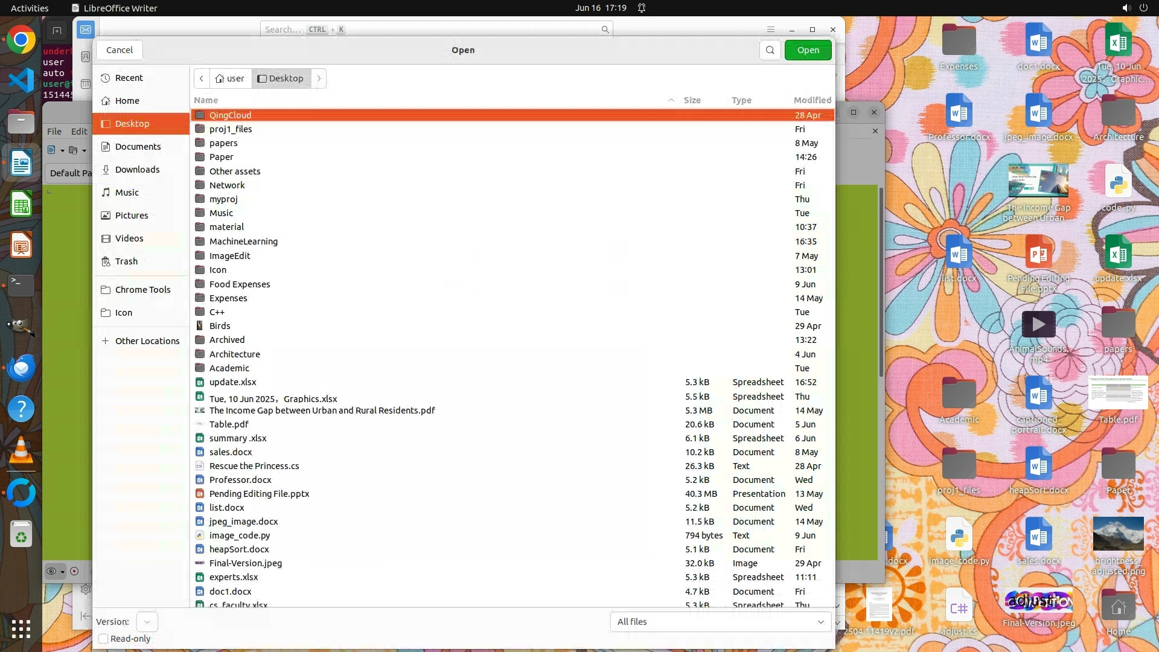
Task: Launch Google Chrome from the dock
Action: [x=21, y=40]
